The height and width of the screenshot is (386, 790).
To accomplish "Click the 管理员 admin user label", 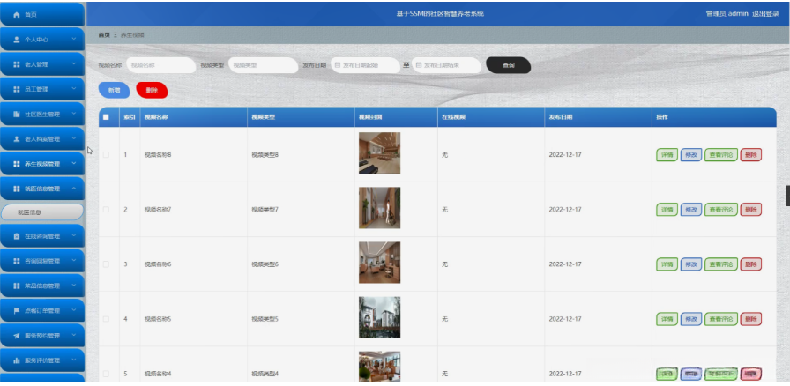I will pos(727,14).
